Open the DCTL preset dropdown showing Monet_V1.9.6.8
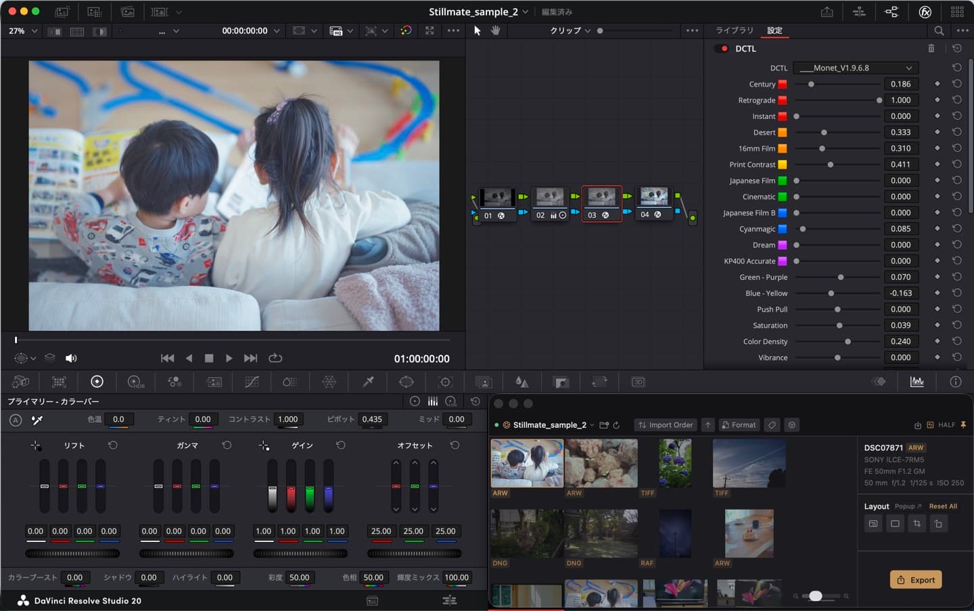This screenshot has height=611, width=974. (x=855, y=68)
